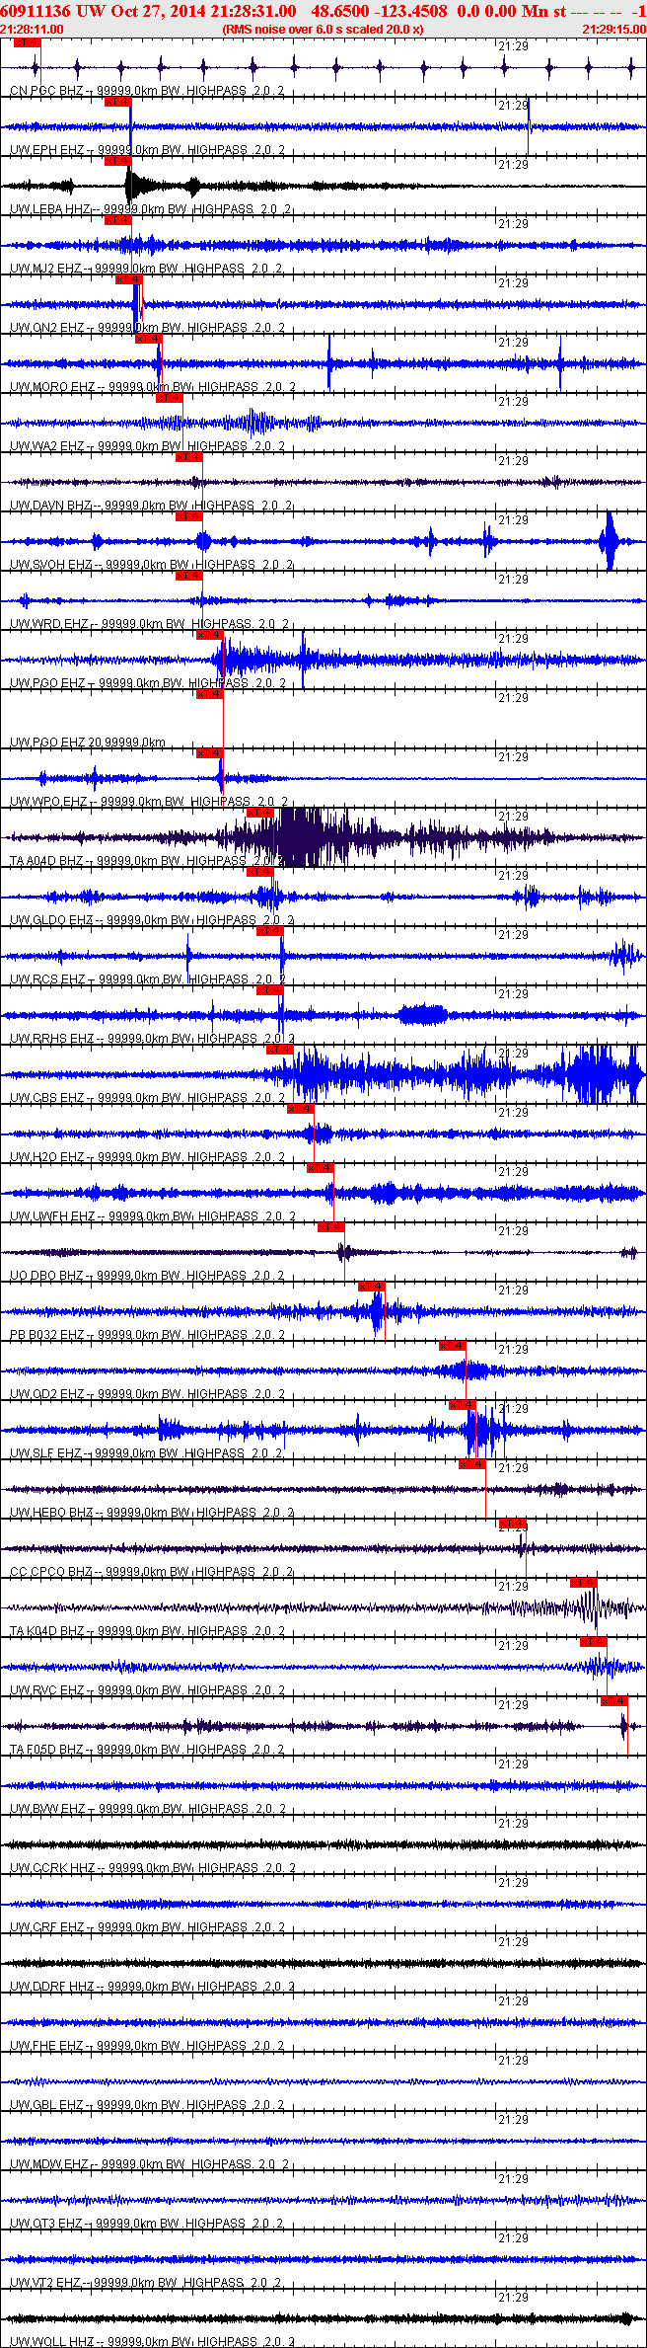Select the pick marker on the UW.UWFH trace
The width and height of the screenshot is (647, 2348).
click(321, 1168)
